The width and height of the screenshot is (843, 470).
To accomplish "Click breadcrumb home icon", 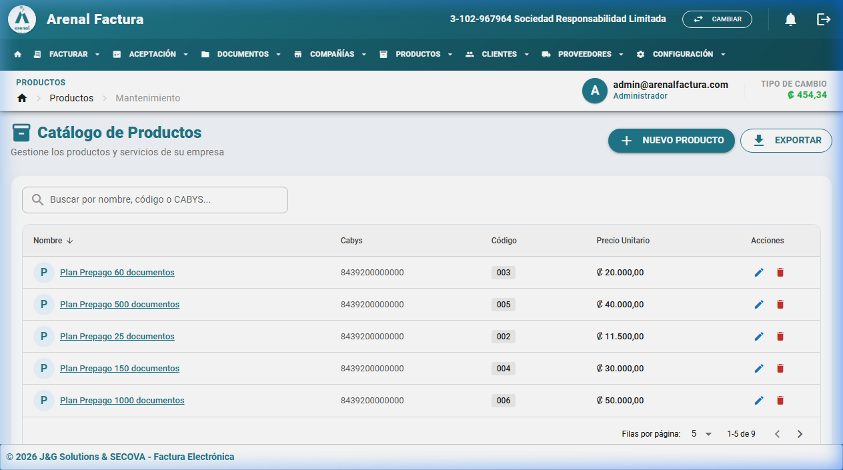I will click(x=22, y=98).
